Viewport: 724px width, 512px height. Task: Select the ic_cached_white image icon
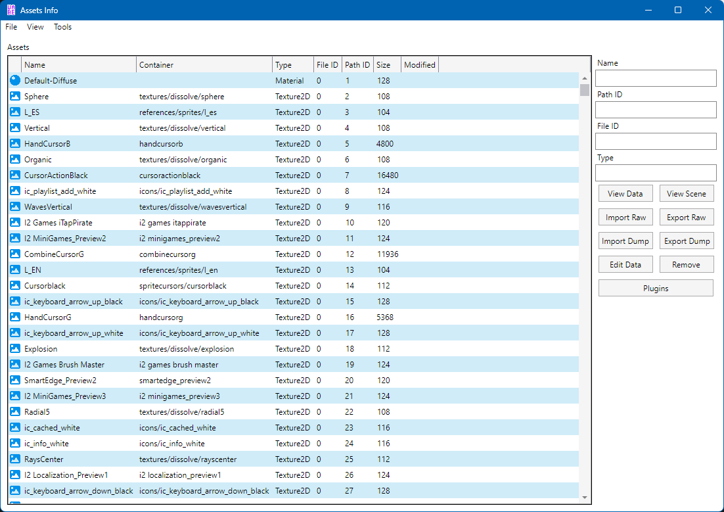15,427
